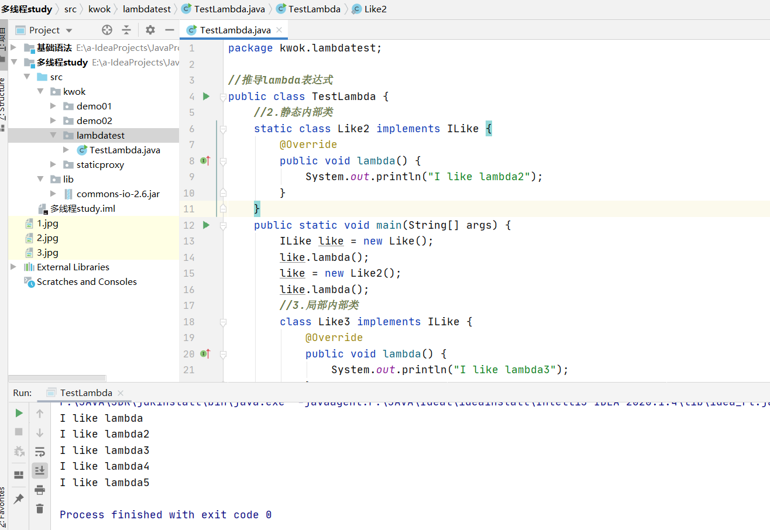Open Project panel settings gear
The image size is (770, 530).
150,30
